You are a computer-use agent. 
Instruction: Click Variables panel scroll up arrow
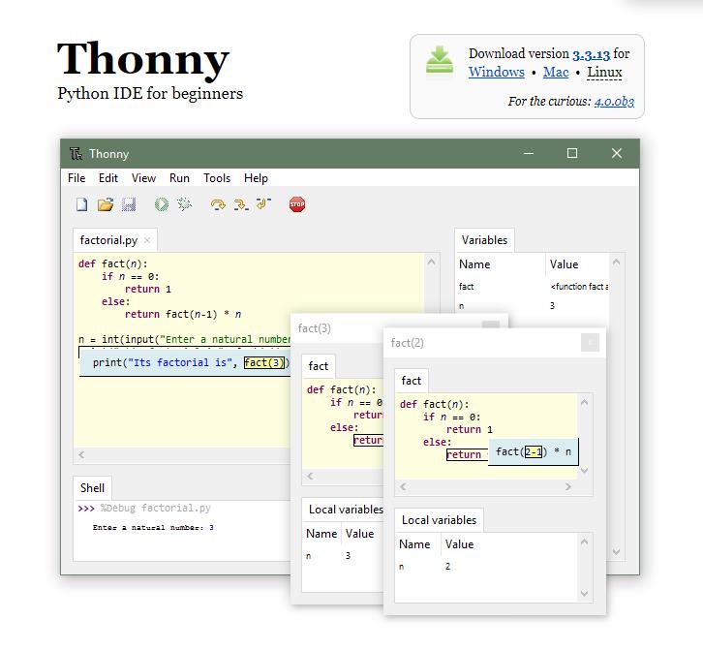[616, 262]
